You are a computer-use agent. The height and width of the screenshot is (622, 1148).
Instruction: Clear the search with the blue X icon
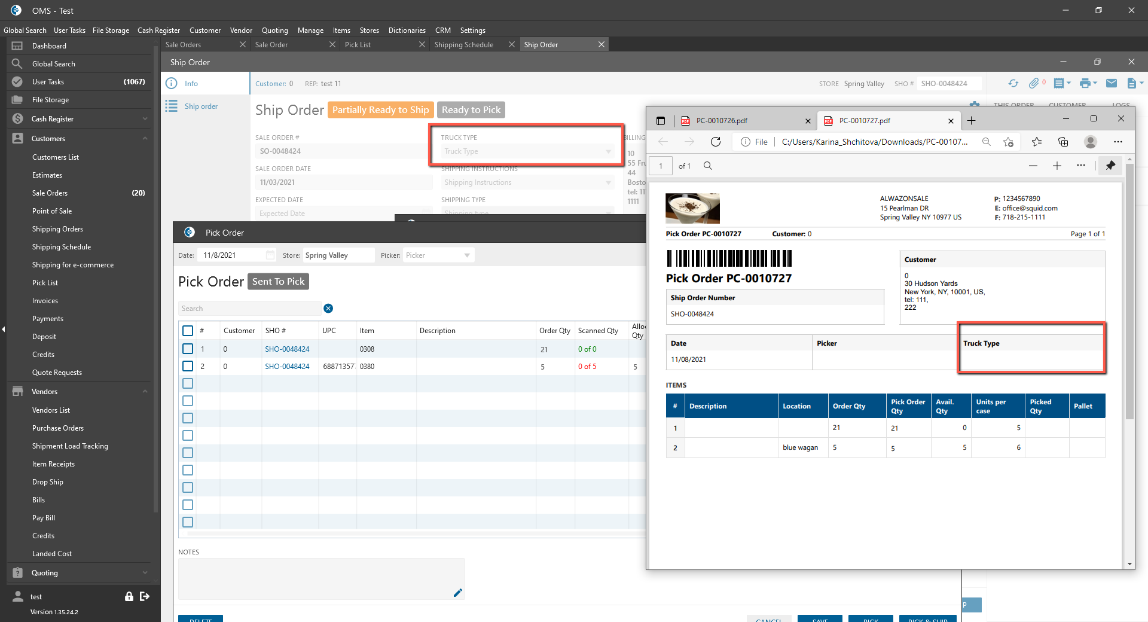(x=328, y=309)
